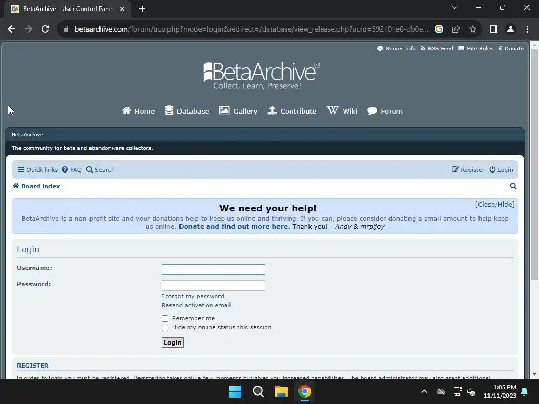Go back with the browser back arrow
Viewport: 539px width, 404px height.
(12, 29)
